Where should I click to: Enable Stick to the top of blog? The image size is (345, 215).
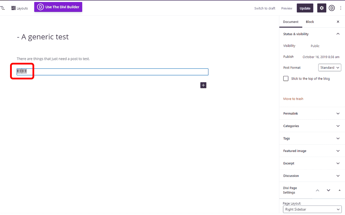286,79
